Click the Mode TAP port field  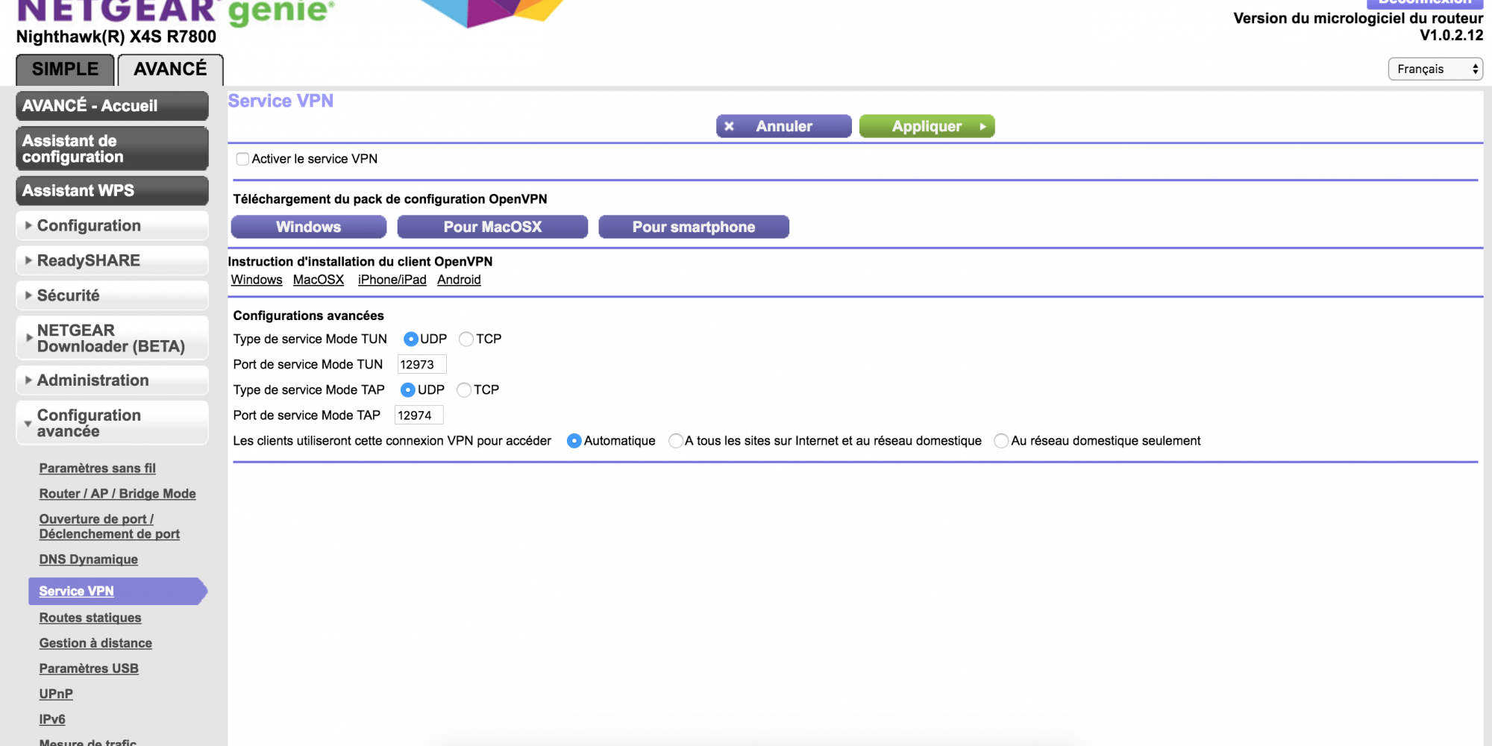coord(419,415)
